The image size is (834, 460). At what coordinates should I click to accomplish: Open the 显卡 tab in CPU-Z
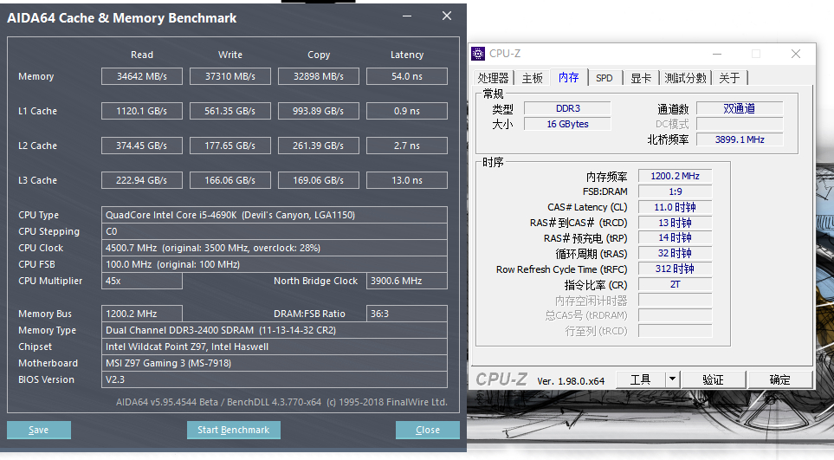click(641, 78)
